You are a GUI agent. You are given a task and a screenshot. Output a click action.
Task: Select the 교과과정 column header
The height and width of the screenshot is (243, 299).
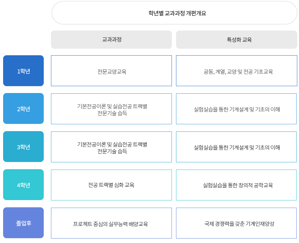111,40
